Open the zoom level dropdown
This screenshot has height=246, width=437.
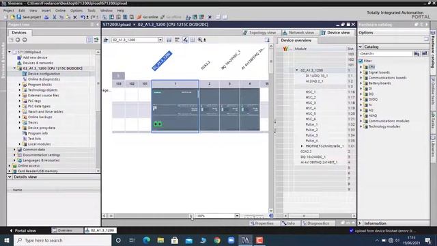tap(237, 216)
